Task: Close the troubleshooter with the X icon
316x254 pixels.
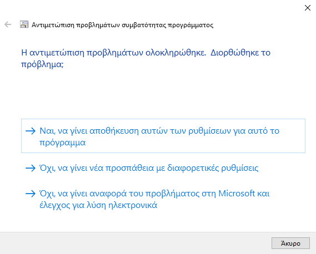Action: coord(308,8)
